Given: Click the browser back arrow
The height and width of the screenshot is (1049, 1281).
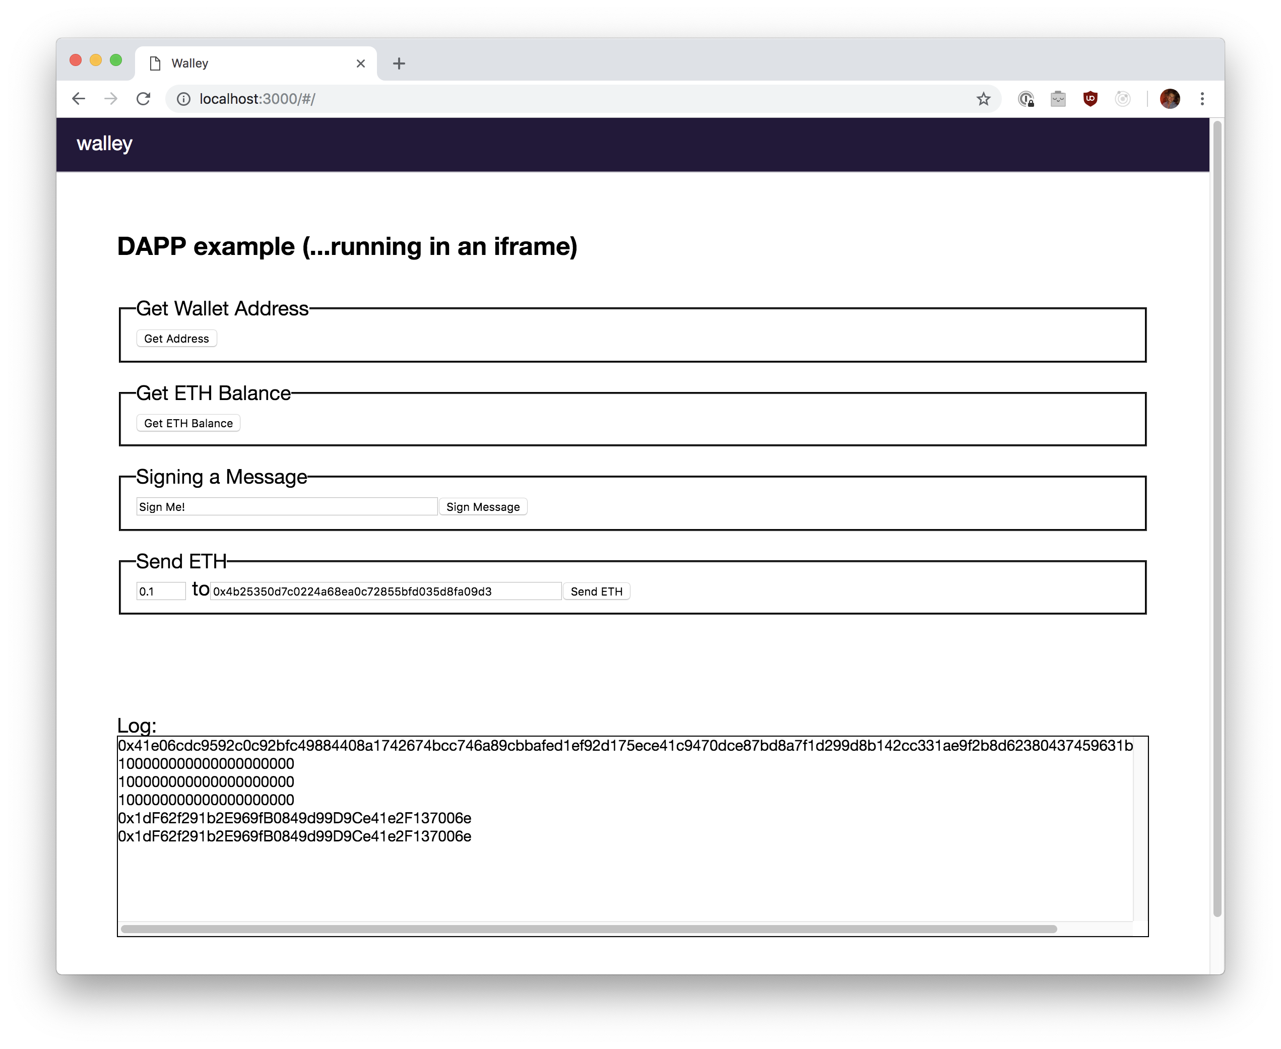Looking at the screenshot, I should coord(79,98).
